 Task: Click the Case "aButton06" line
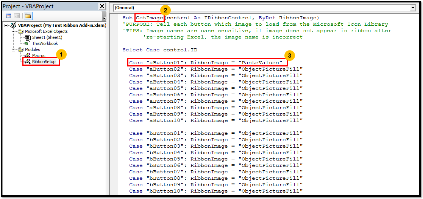(x=216, y=95)
